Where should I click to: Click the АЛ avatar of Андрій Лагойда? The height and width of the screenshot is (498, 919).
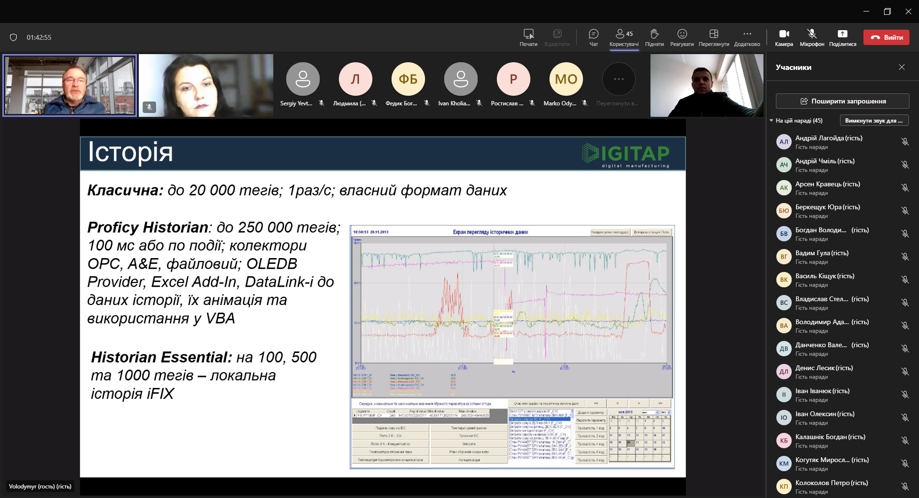pyautogui.click(x=784, y=142)
